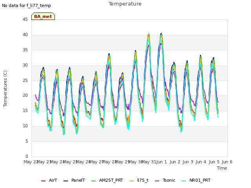Click the Jun 4 x-axis date label
251x188 pixels.
click(201, 162)
